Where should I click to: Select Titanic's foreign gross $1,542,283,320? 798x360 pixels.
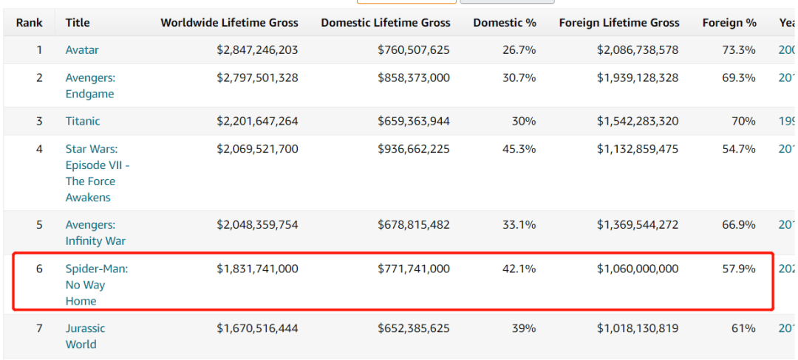[x=638, y=121]
